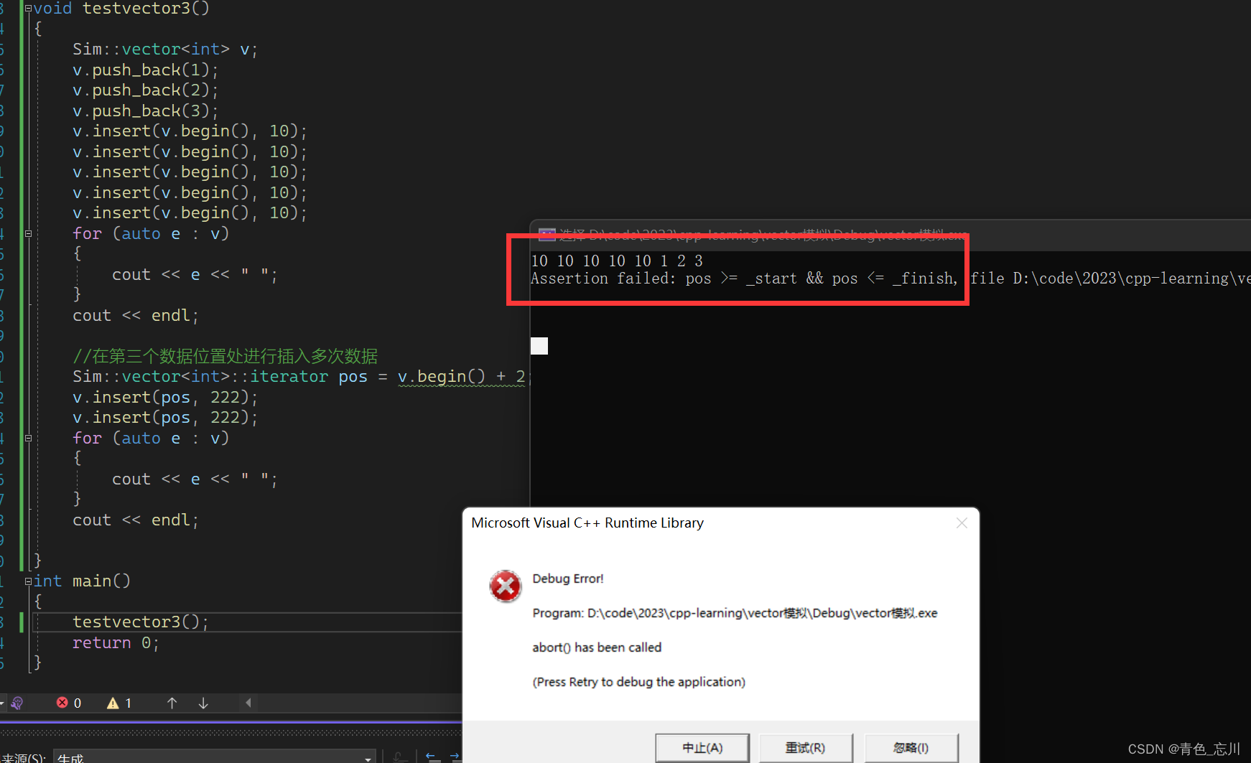The width and height of the screenshot is (1251, 763).
Task: Click the yellow warning count indicator
Action: (119, 703)
